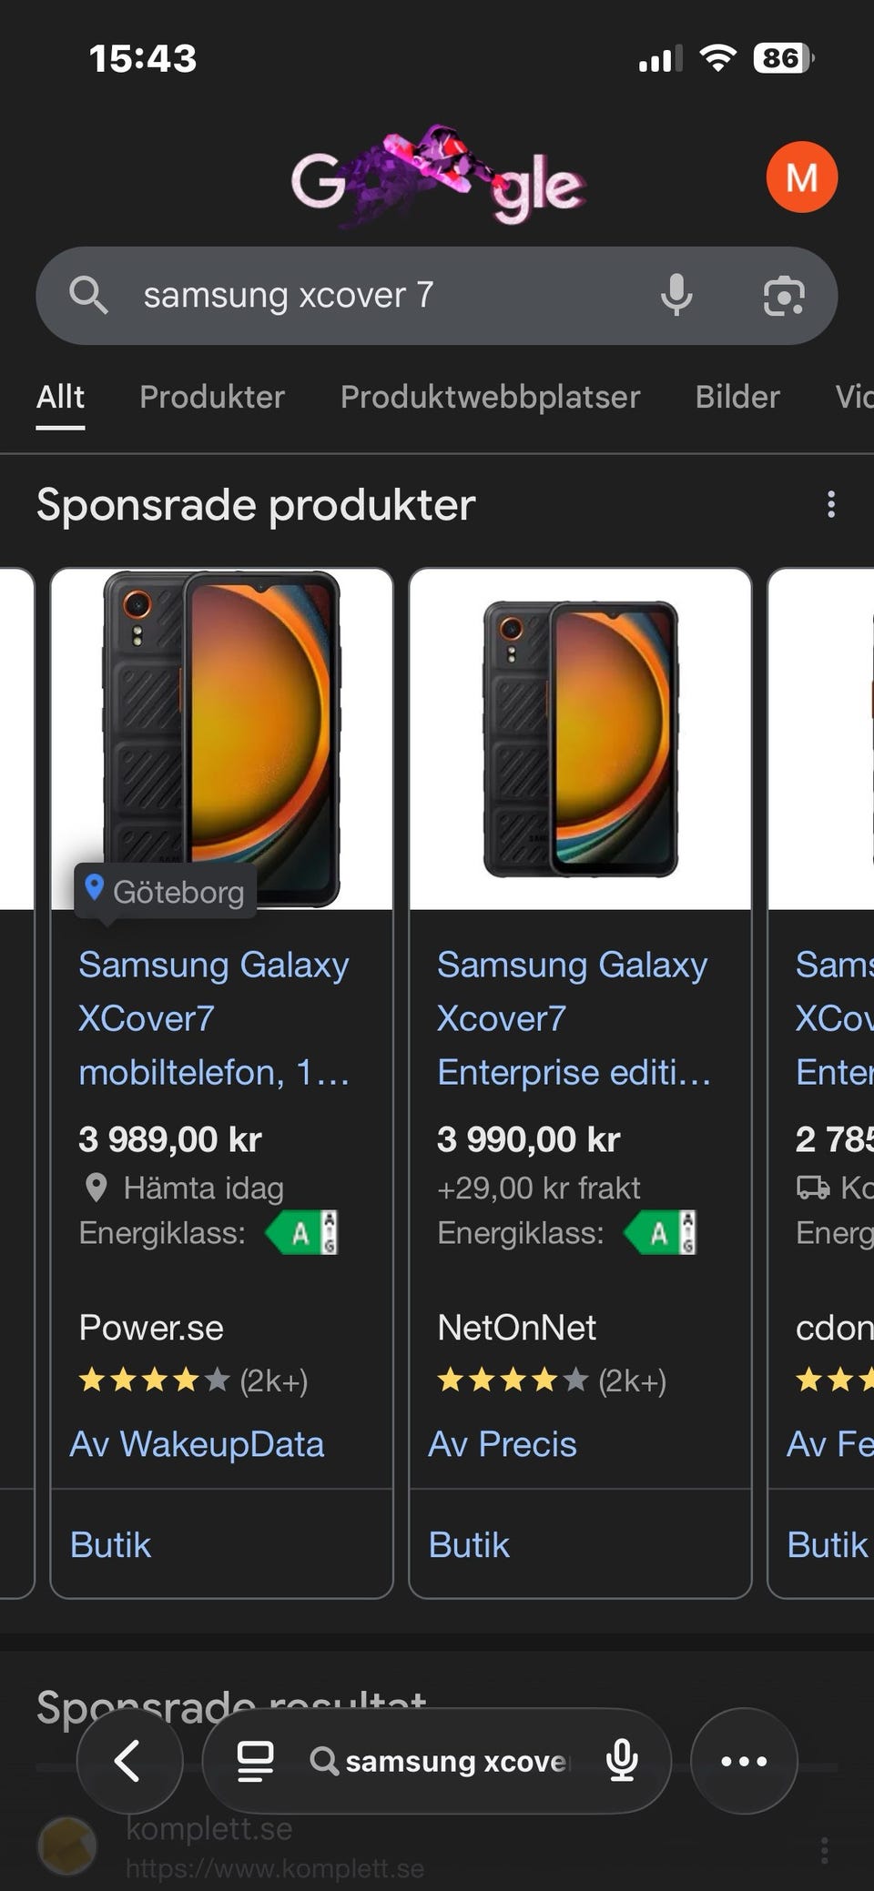Switch to the Bilder tab

(x=737, y=398)
